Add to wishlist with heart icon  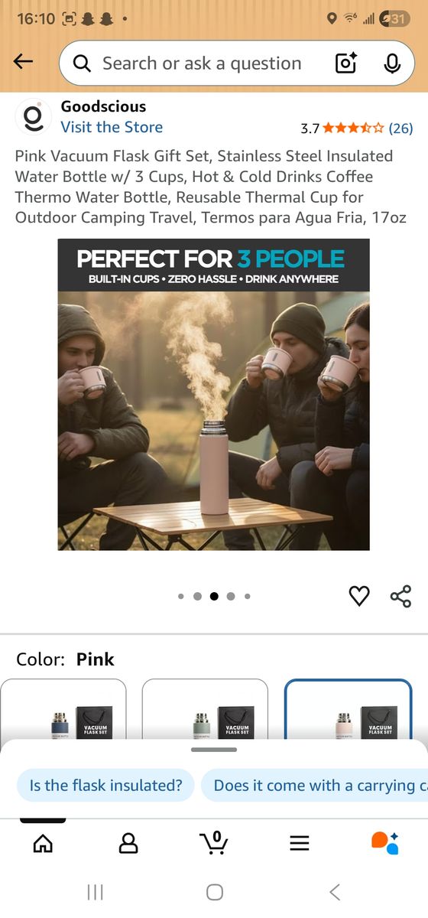coord(359,596)
